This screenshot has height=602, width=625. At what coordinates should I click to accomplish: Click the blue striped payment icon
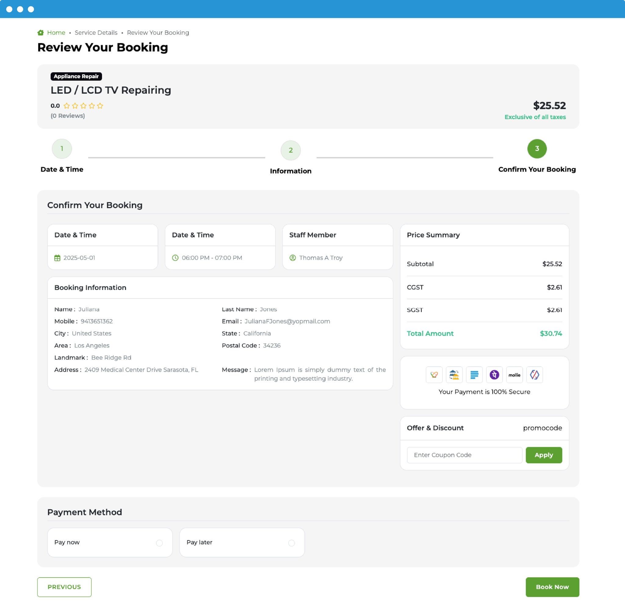[474, 375]
